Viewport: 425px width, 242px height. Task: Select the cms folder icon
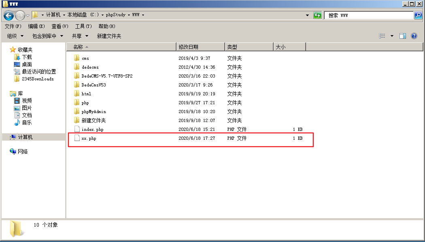[x=77, y=58]
